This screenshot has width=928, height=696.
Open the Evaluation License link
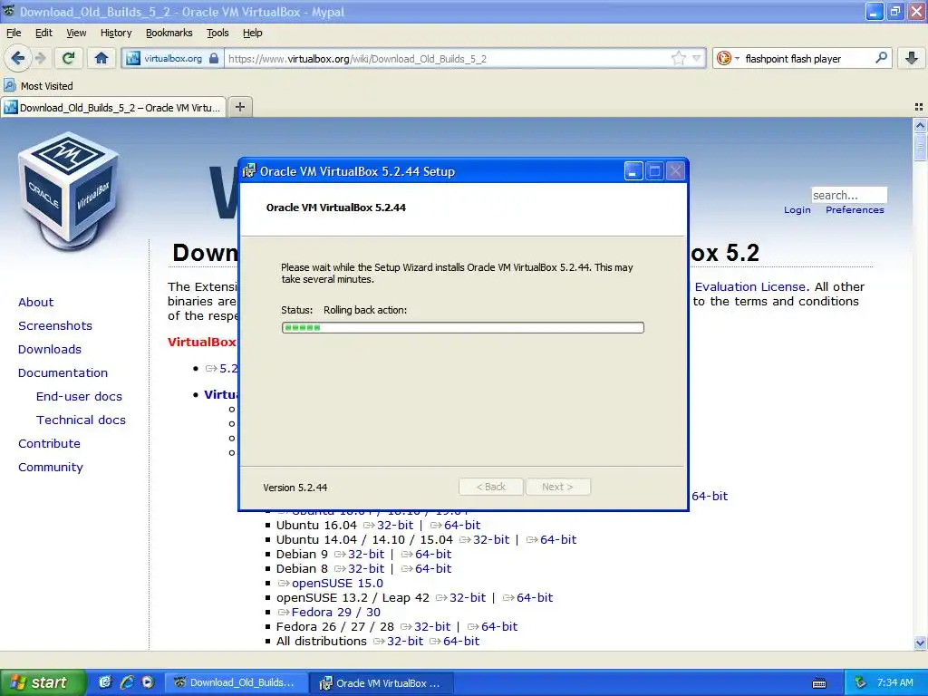pyautogui.click(x=749, y=287)
